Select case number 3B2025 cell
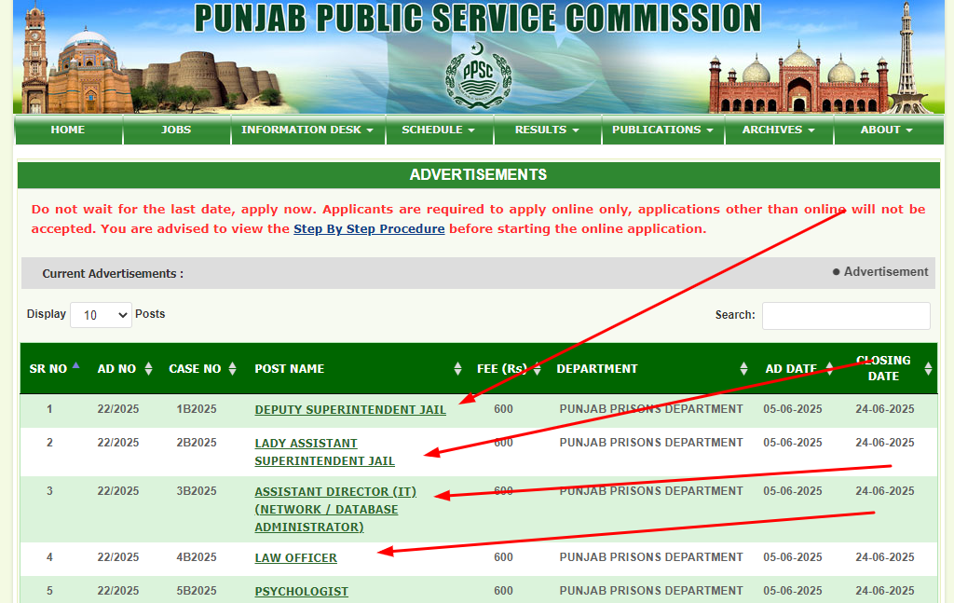954x603 pixels. coord(197,491)
